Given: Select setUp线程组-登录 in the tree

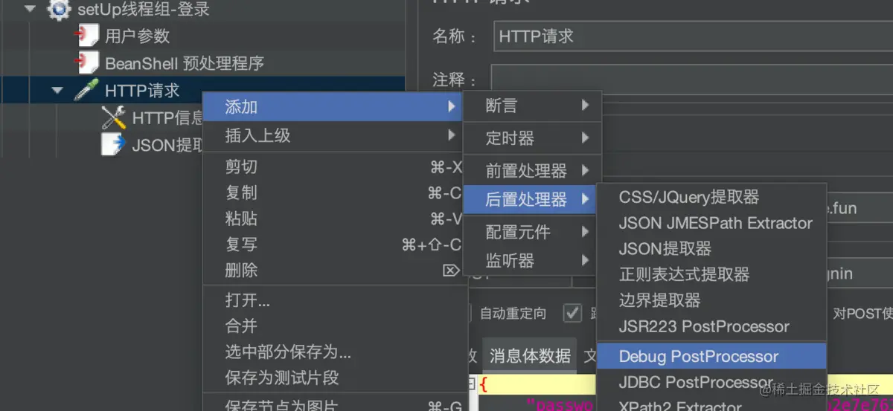Looking at the screenshot, I should (x=143, y=10).
